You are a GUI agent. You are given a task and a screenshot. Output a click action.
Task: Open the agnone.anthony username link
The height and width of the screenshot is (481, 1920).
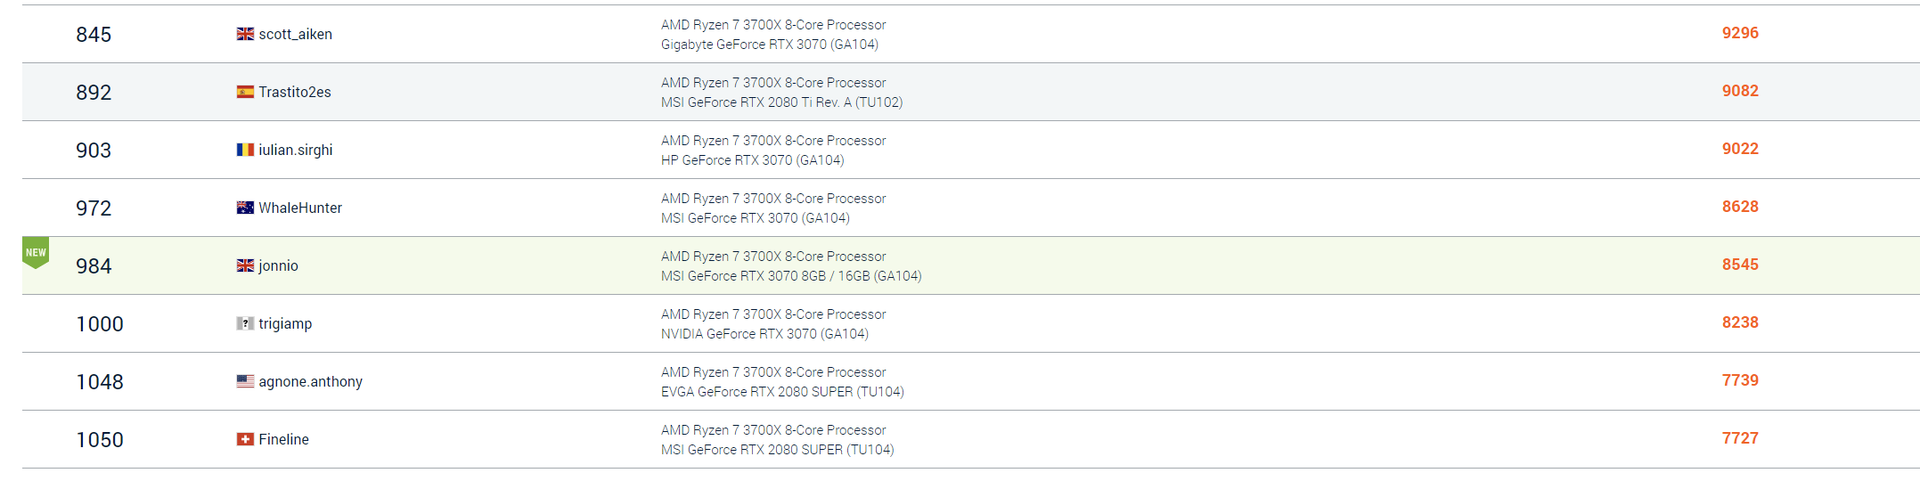coord(310,381)
